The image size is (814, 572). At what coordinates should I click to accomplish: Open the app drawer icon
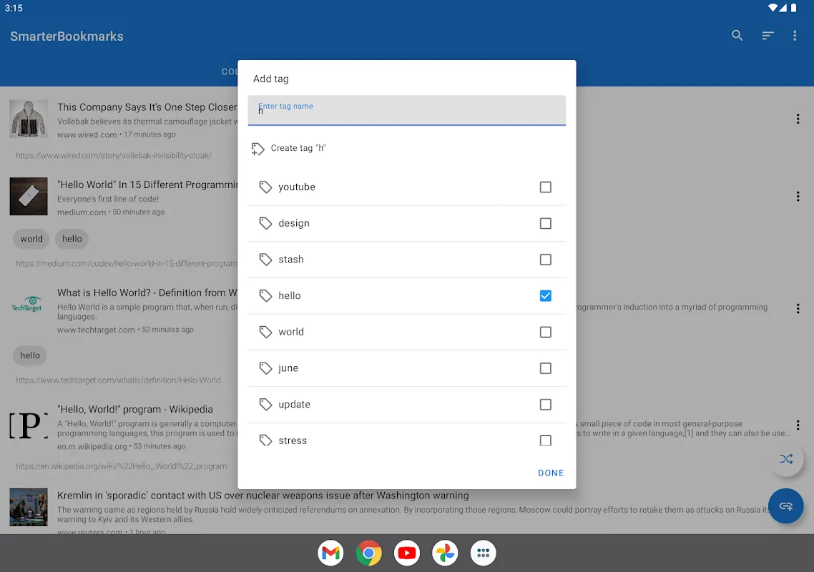484,553
